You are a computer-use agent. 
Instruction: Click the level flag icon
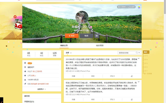click(25, 63)
